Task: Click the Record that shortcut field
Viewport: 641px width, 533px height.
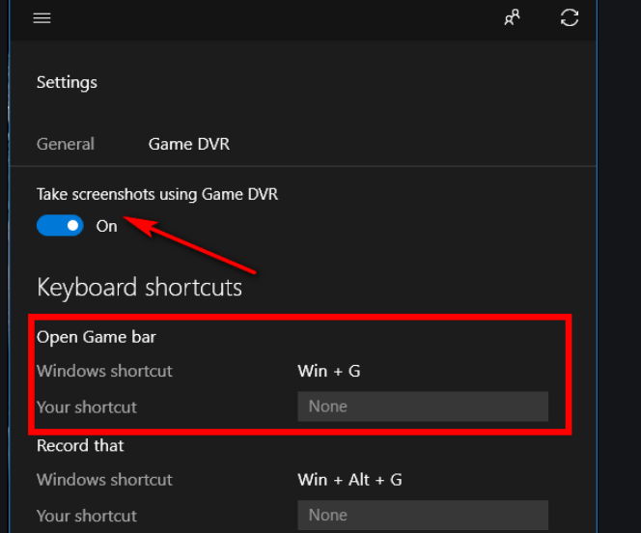Action: tap(423, 515)
